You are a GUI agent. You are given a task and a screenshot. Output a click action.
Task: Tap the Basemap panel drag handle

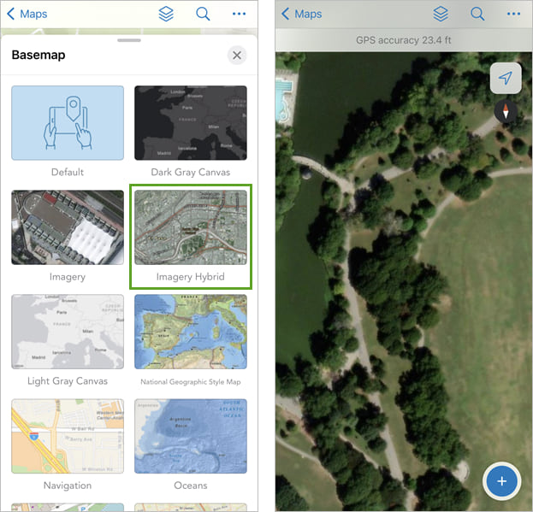(129, 40)
